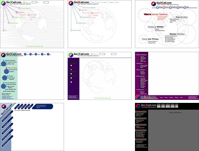Select 'Terms and Privacy' heading in circles mockup
199x151 pixels.
point(150,39)
